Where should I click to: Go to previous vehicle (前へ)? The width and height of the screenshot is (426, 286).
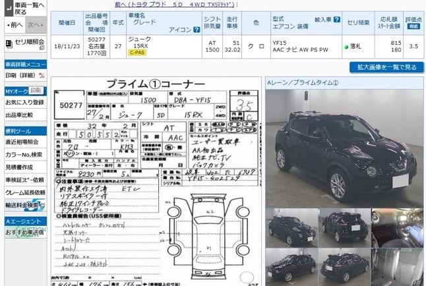[15, 25]
